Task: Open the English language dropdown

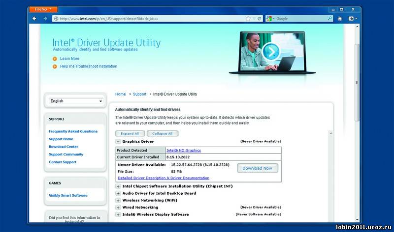Action: 76,101
